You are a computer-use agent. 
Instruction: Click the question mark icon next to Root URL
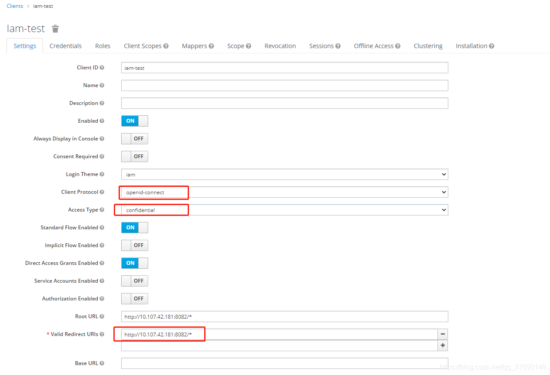pos(102,316)
